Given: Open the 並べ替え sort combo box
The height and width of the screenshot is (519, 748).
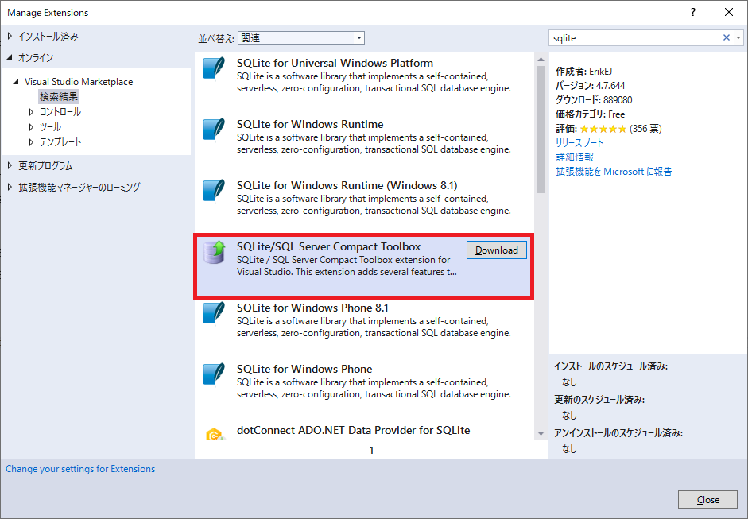Looking at the screenshot, I should 301,37.
